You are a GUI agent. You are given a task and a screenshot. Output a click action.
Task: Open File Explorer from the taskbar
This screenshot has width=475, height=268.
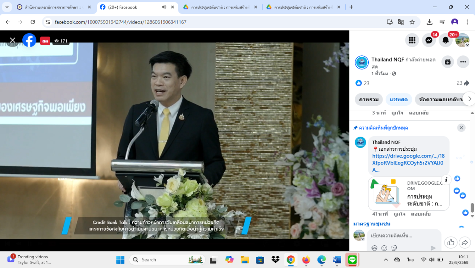pos(244,259)
